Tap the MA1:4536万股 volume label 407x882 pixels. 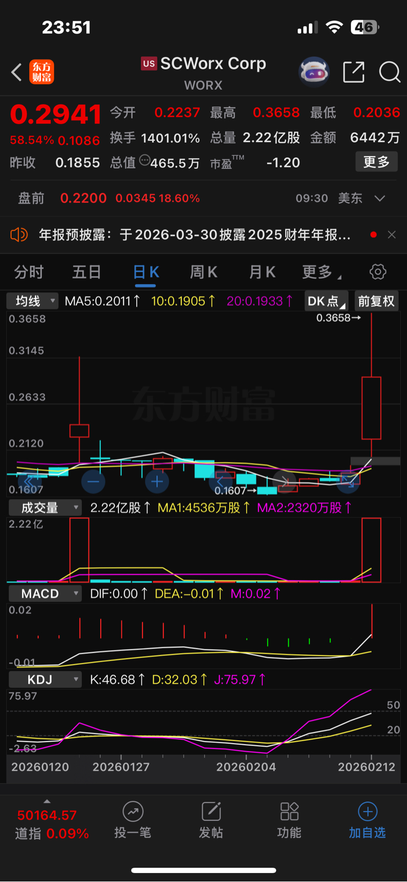tap(204, 508)
